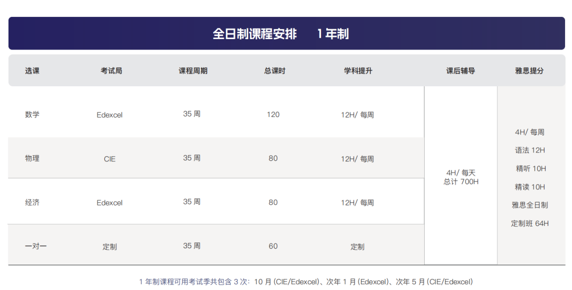This screenshot has height=290, width=572.
Task: Click the title 全日制课程安排 1年制
Action: [x=281, y=34]
